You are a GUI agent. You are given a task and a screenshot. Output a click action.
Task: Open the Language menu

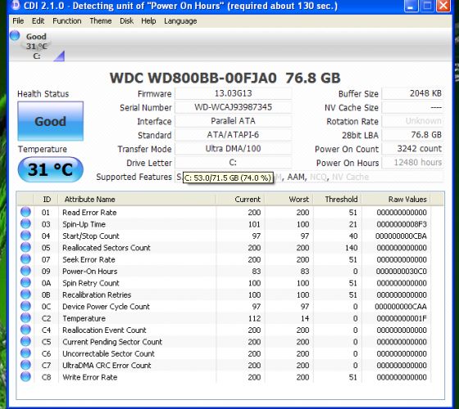[x=180, y=21]
